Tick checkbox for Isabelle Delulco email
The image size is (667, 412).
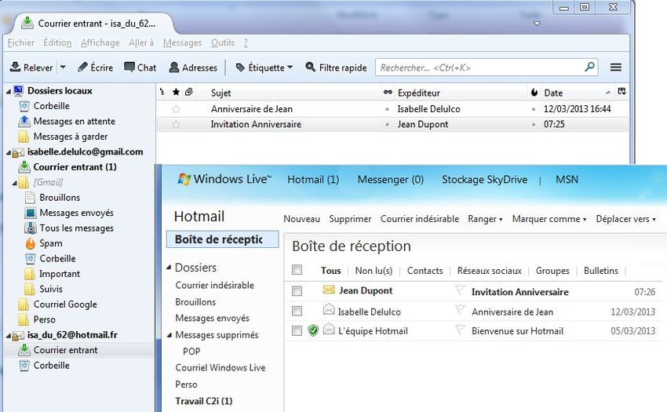click(x=297, y=311)
